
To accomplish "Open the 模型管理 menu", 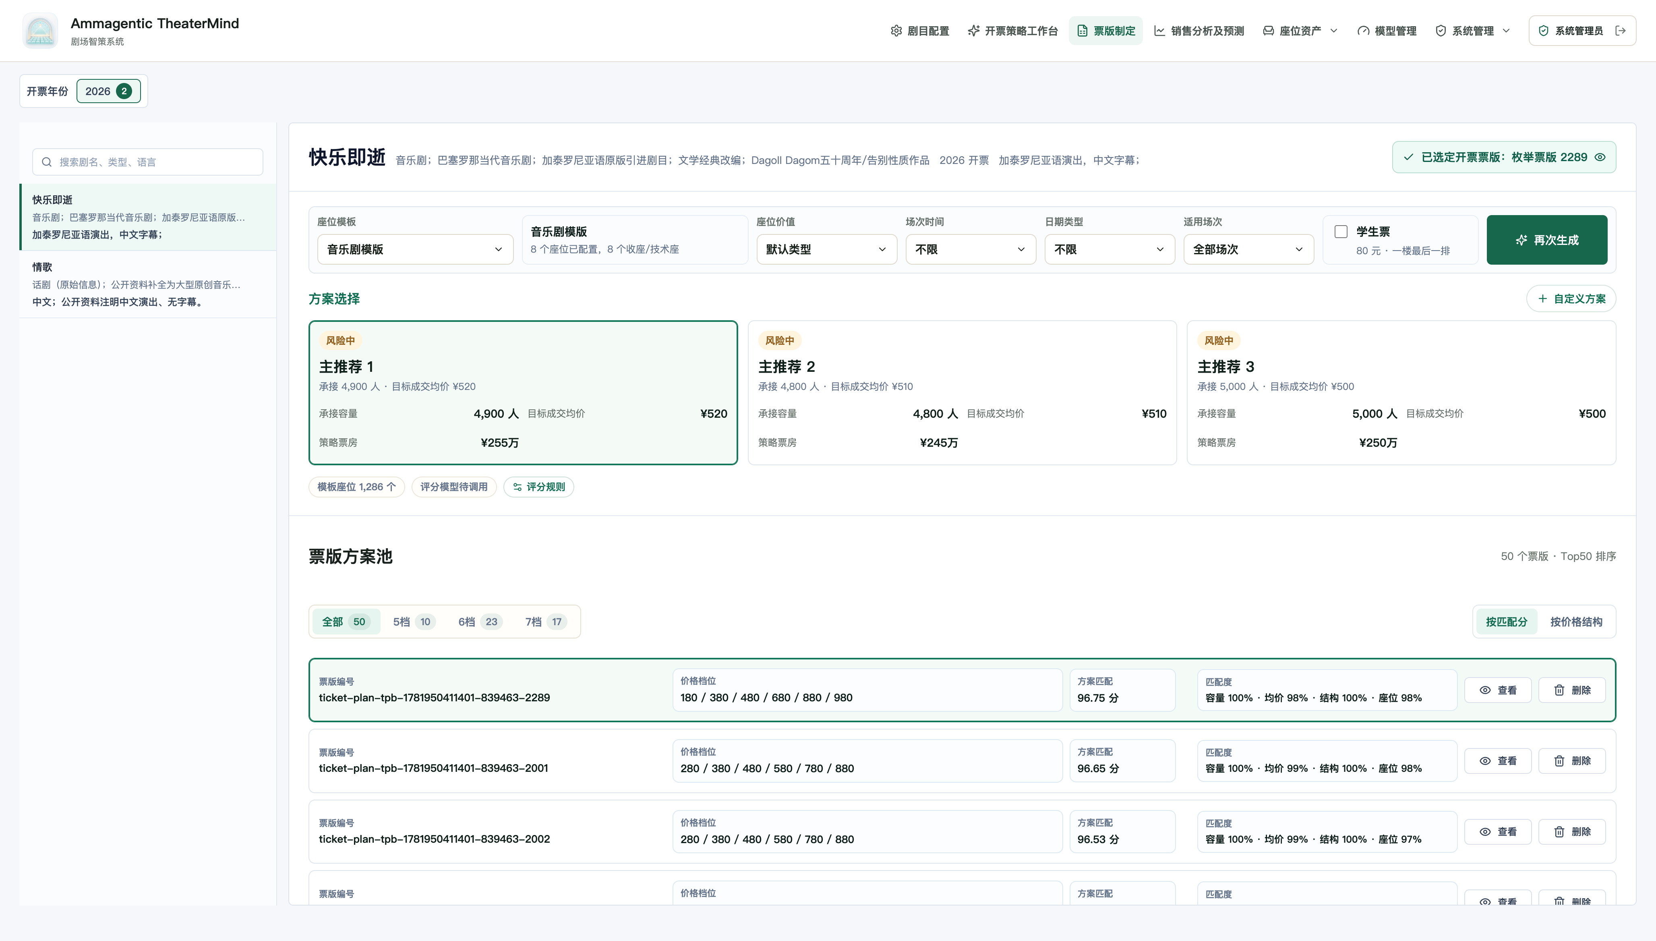I will 1387,31.
